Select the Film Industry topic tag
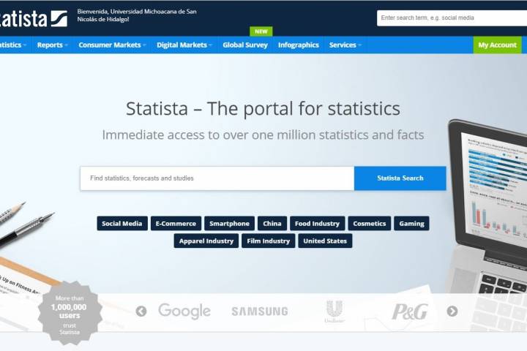The width and height of the screenshot is (527, 351). point(269,241)
